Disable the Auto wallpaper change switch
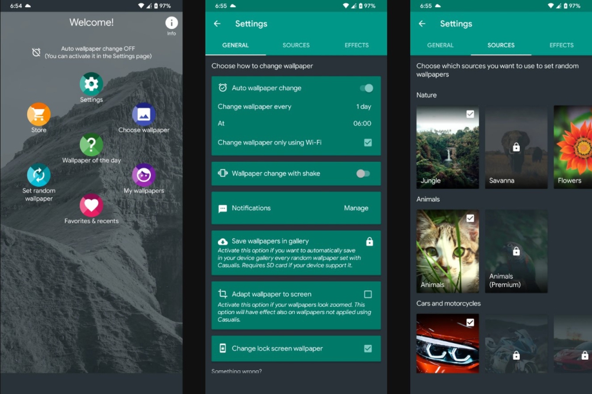 (366, 88)
